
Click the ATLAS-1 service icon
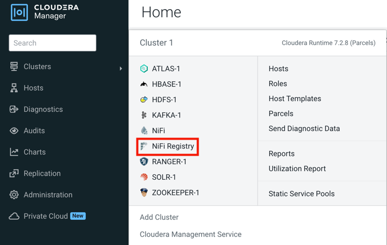(144, 68)
